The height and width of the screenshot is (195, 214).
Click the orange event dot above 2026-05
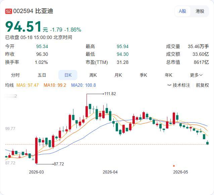tap(174, 166)
